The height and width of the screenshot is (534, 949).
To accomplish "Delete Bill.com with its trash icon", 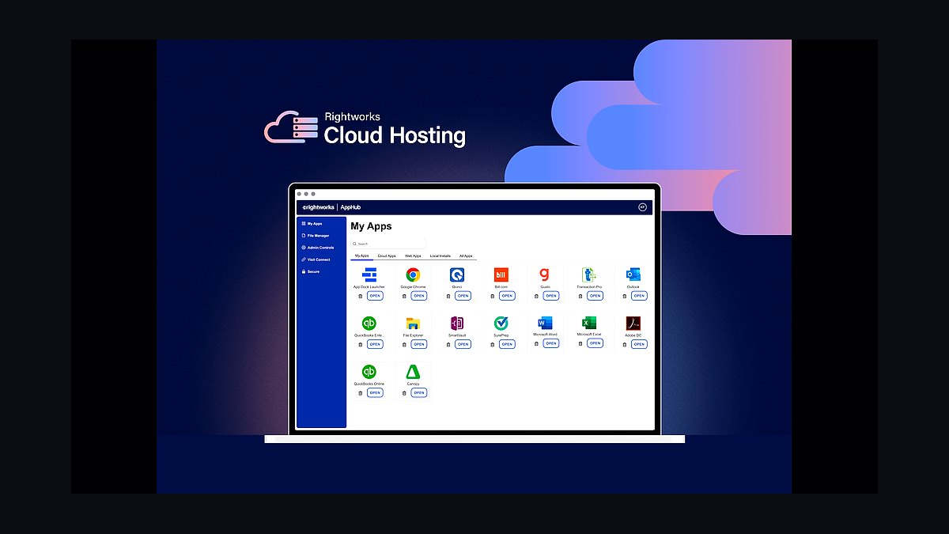I will (493, 296).
